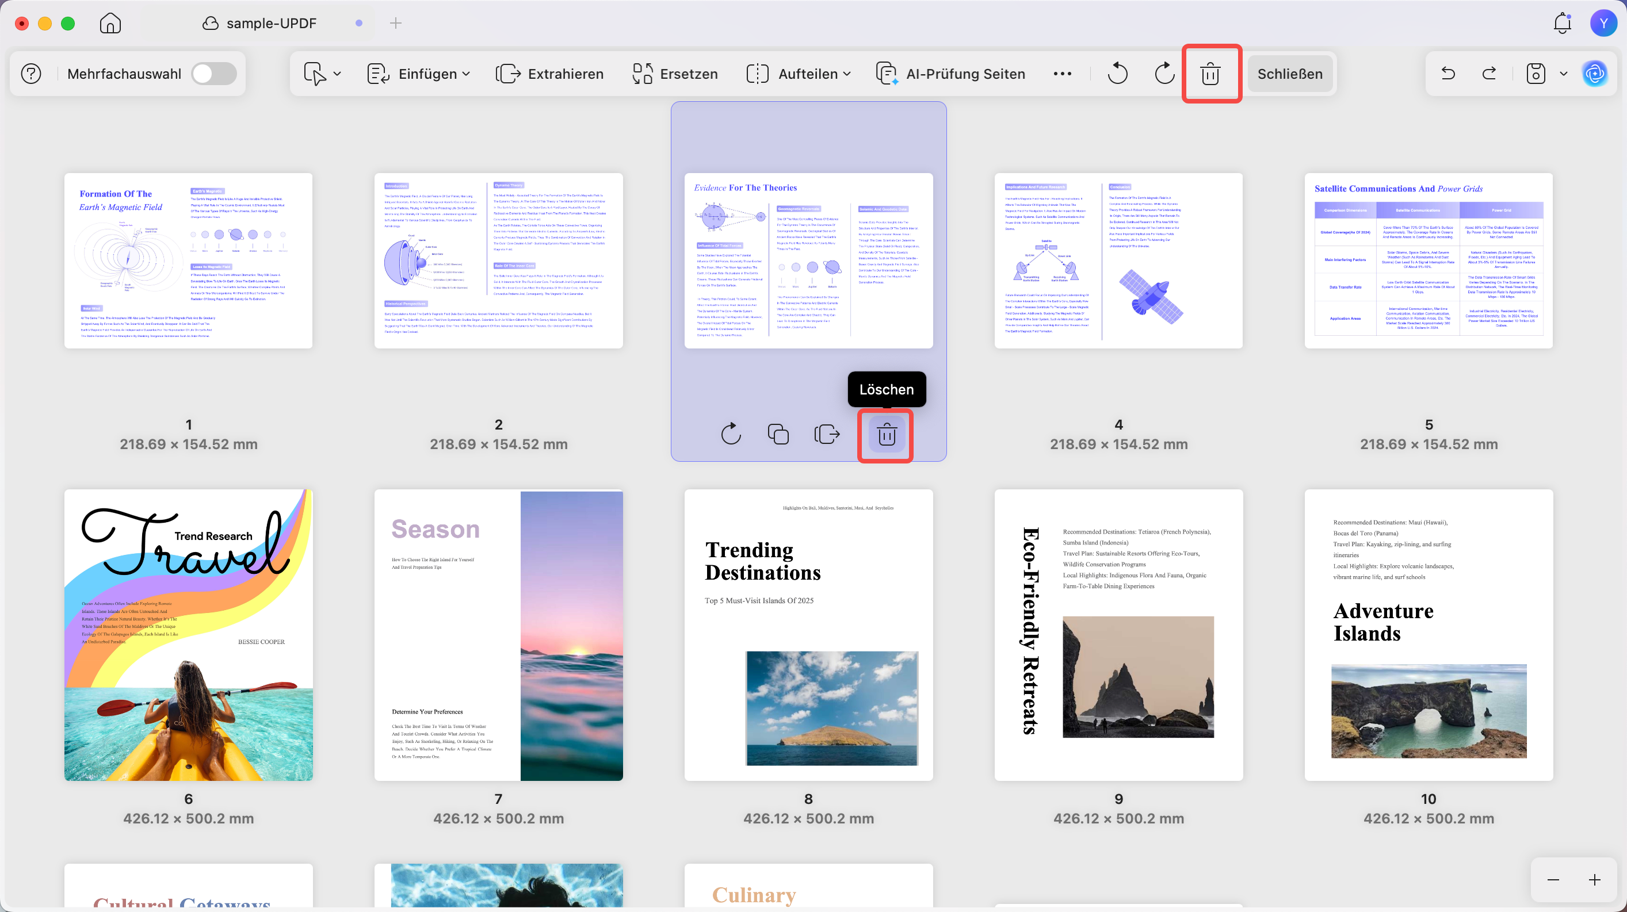The height and width of the screenshot is (912, 1627).
Task: Open the UPDF AI assistant icon
Action: [x=1595, y=74]
